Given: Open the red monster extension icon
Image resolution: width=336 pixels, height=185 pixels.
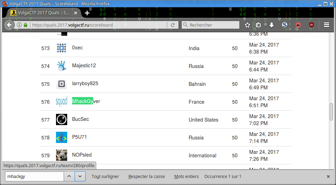Looking at the screenshot, I should click(x=298, y=25).
